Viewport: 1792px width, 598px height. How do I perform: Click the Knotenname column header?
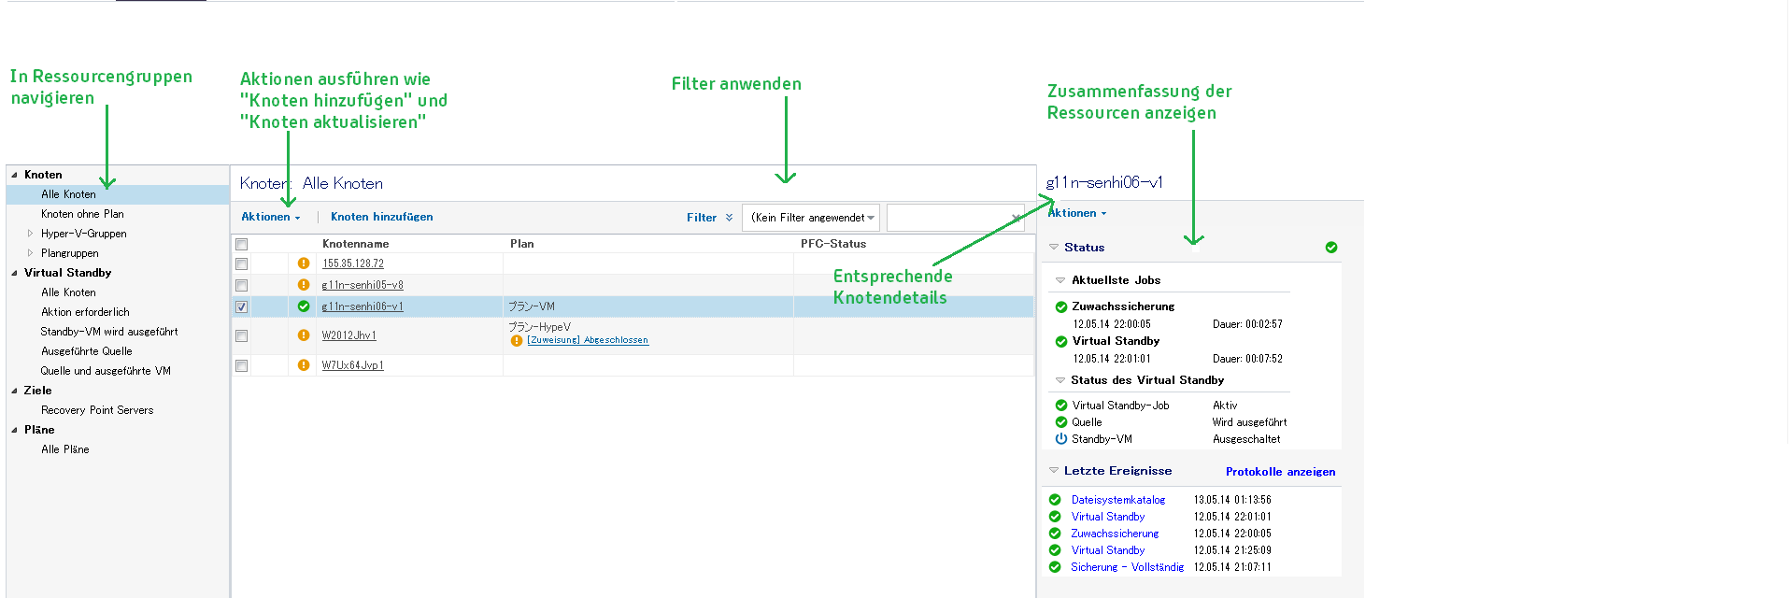click(x=356, y=244)
